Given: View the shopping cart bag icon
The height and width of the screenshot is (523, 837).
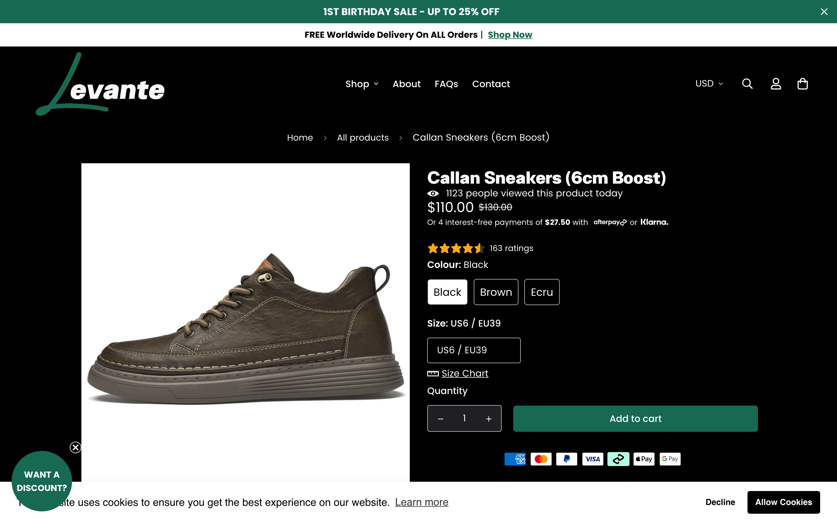Looking at the screenshot, I should [x=802, y=84].
